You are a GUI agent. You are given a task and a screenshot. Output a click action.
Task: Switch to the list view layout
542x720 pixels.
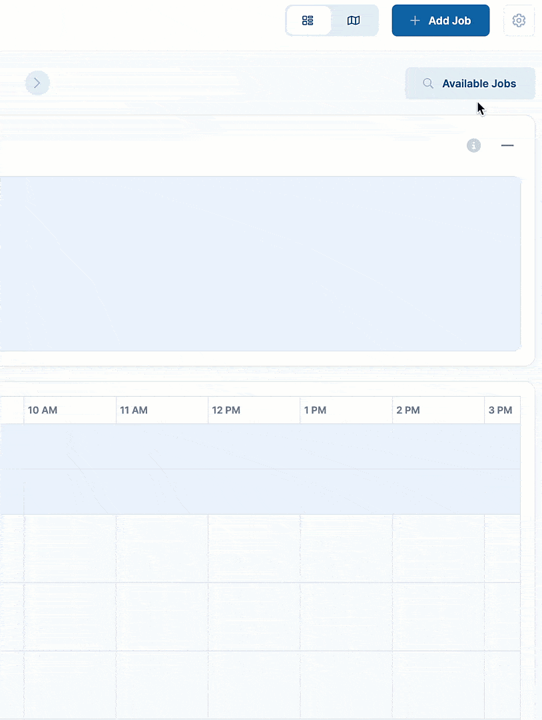click(308, 21)
